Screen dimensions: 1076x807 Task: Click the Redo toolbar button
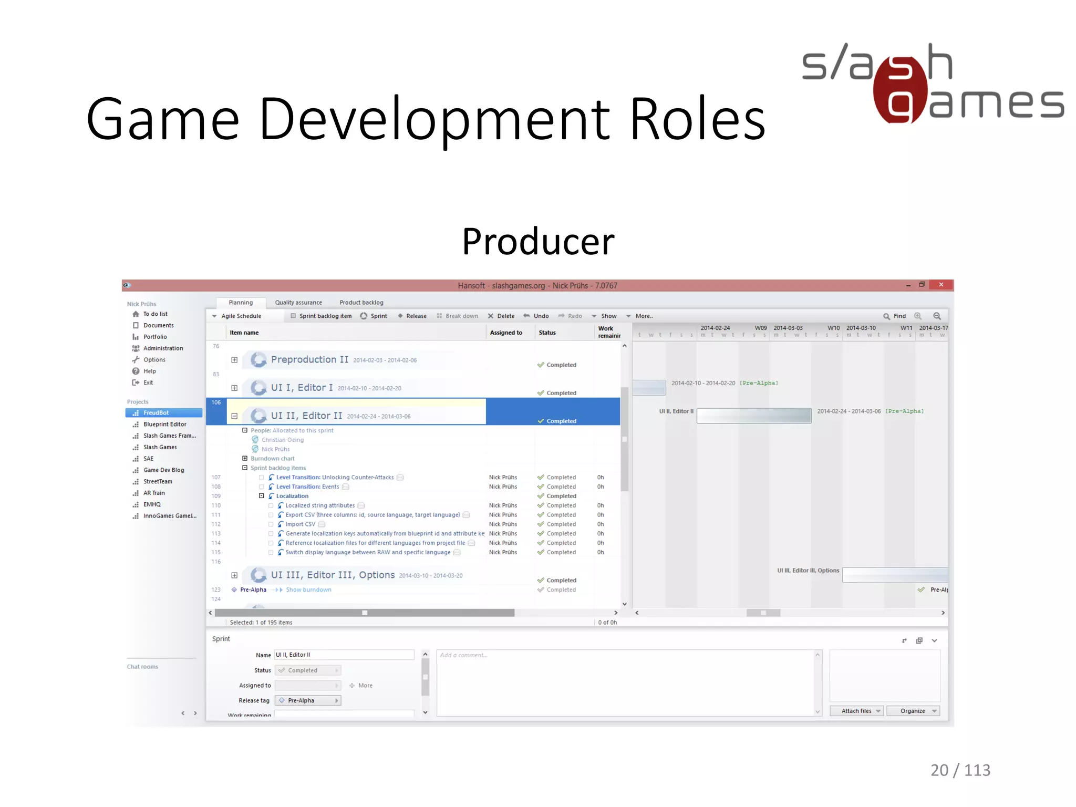click(570, 316)
